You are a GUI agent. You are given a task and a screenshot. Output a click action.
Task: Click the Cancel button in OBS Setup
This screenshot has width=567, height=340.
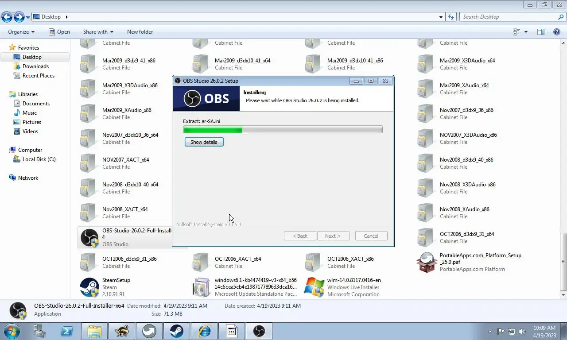point(371,236)
